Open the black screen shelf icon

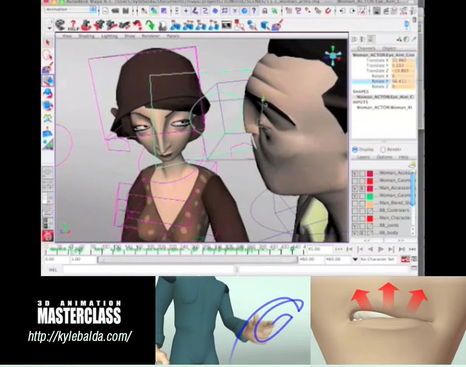coord(227,25)
